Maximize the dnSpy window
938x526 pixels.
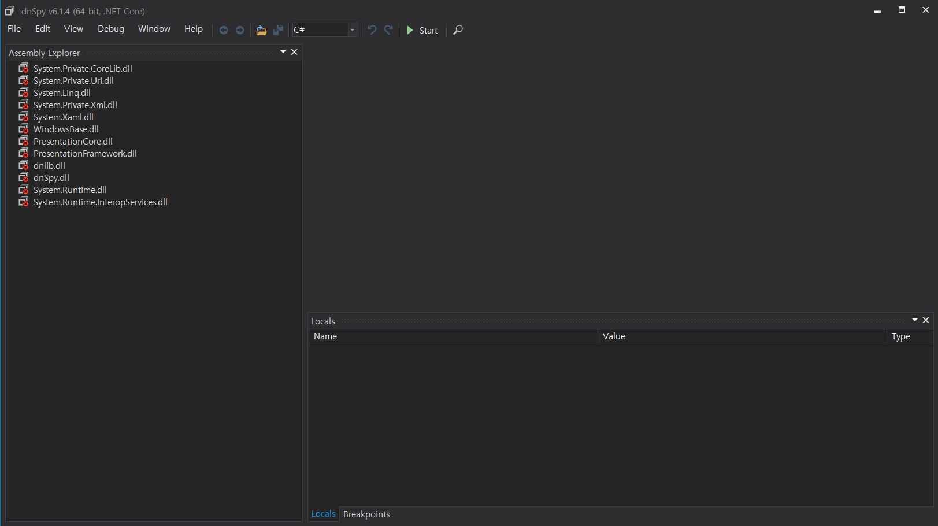[902, 10]
